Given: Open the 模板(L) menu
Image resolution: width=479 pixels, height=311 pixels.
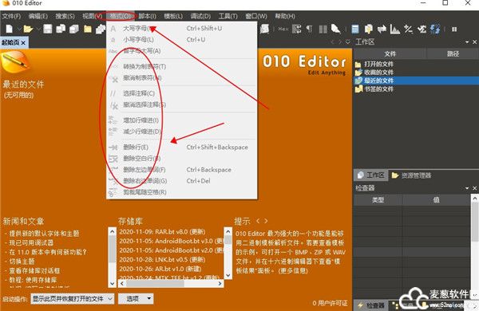Looking at the screenshot, I should [x=173, y=16].
